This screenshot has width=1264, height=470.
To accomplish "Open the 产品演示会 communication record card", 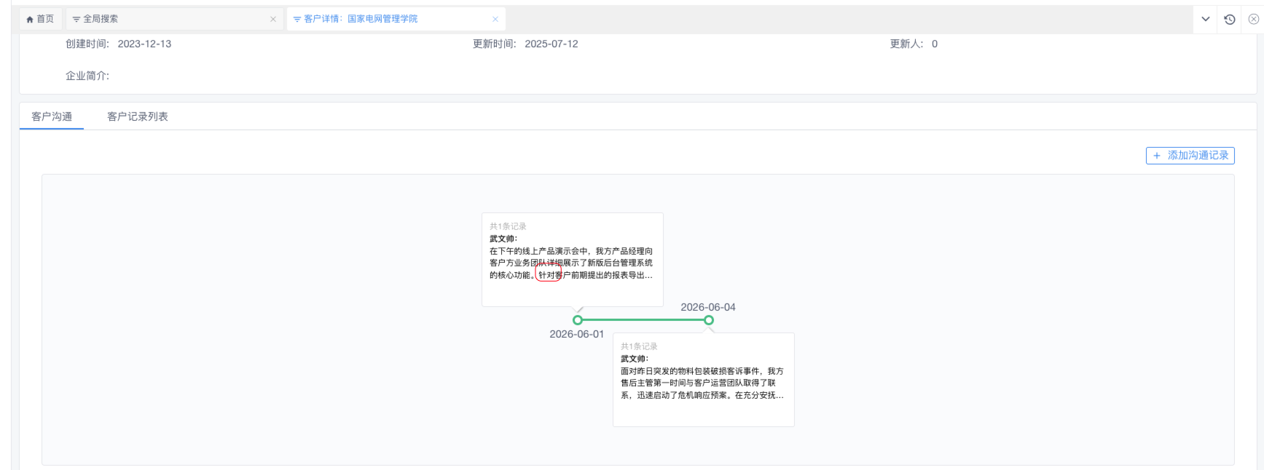I will (x=573, y=260).
